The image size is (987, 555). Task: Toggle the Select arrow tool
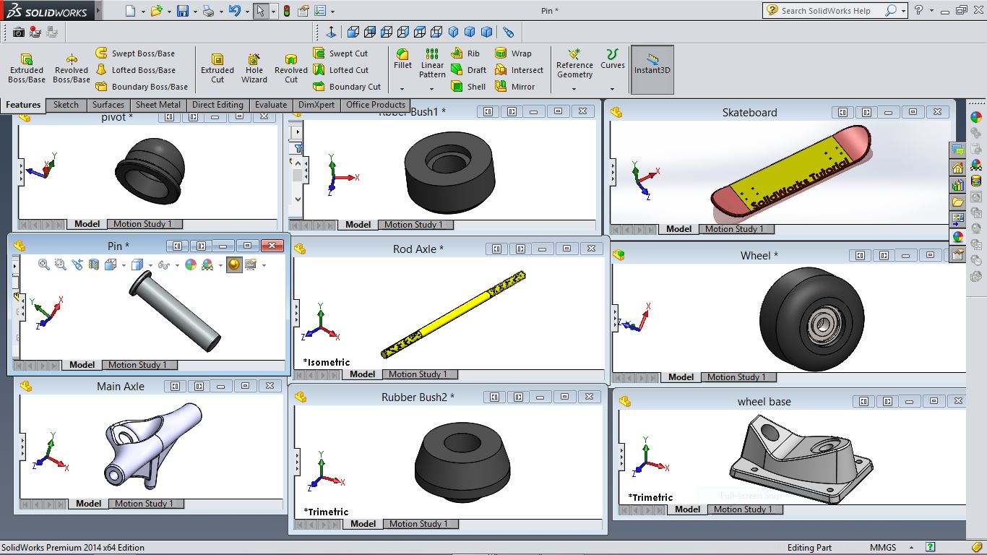[261, 11]
